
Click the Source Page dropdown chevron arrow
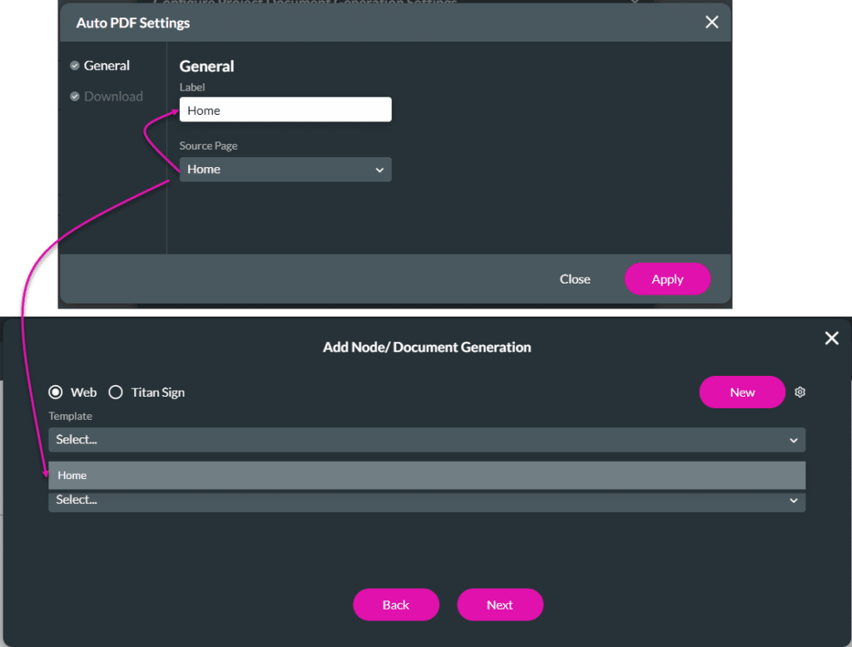pyautogui.click(x=379, y=170)
